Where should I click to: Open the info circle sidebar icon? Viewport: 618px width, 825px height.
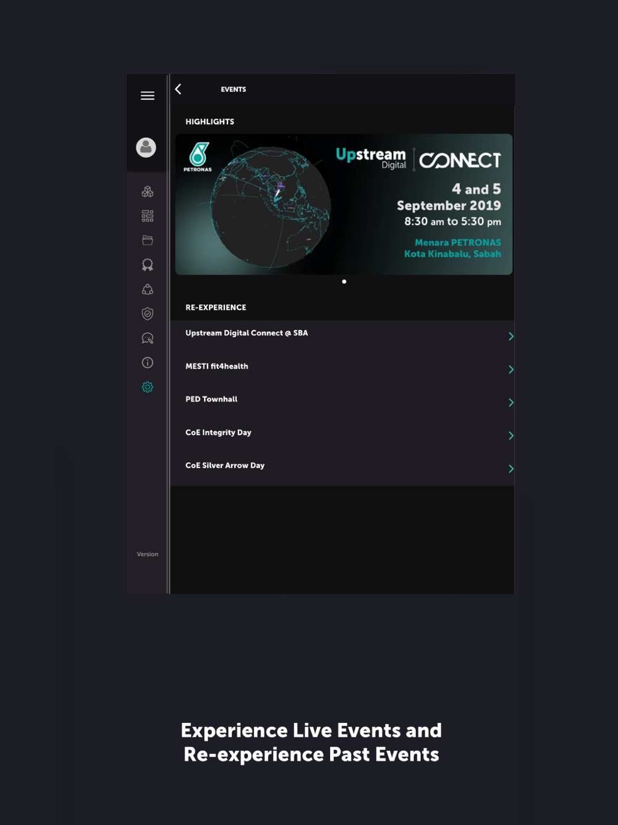pos(147,362)
